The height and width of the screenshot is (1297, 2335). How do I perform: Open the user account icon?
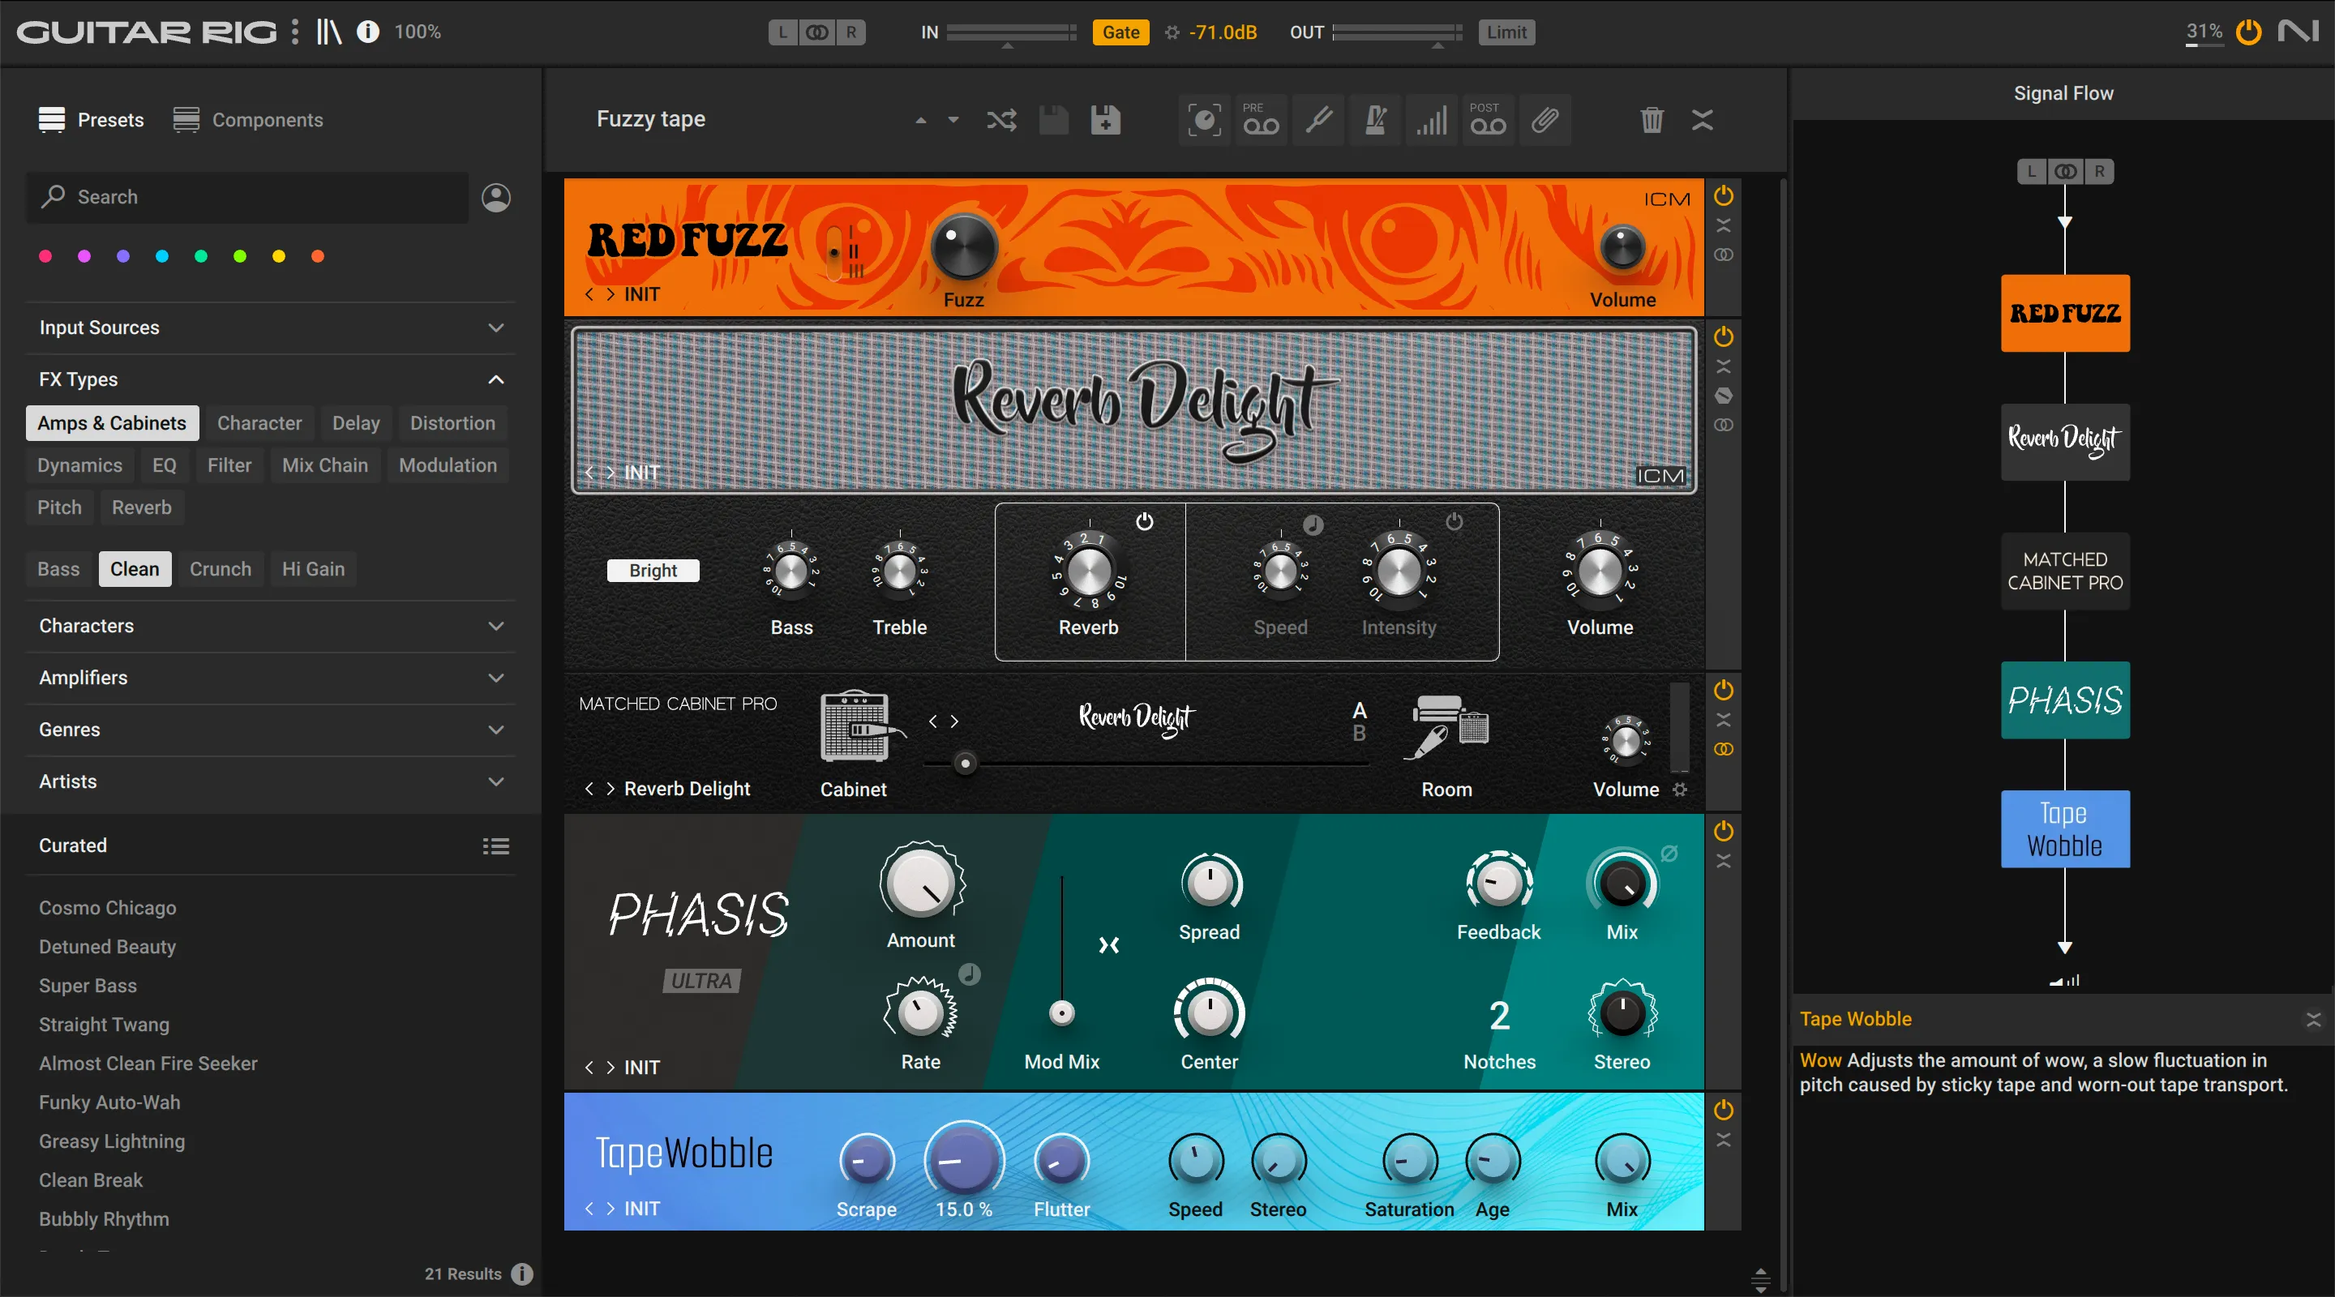click(496, 198)
